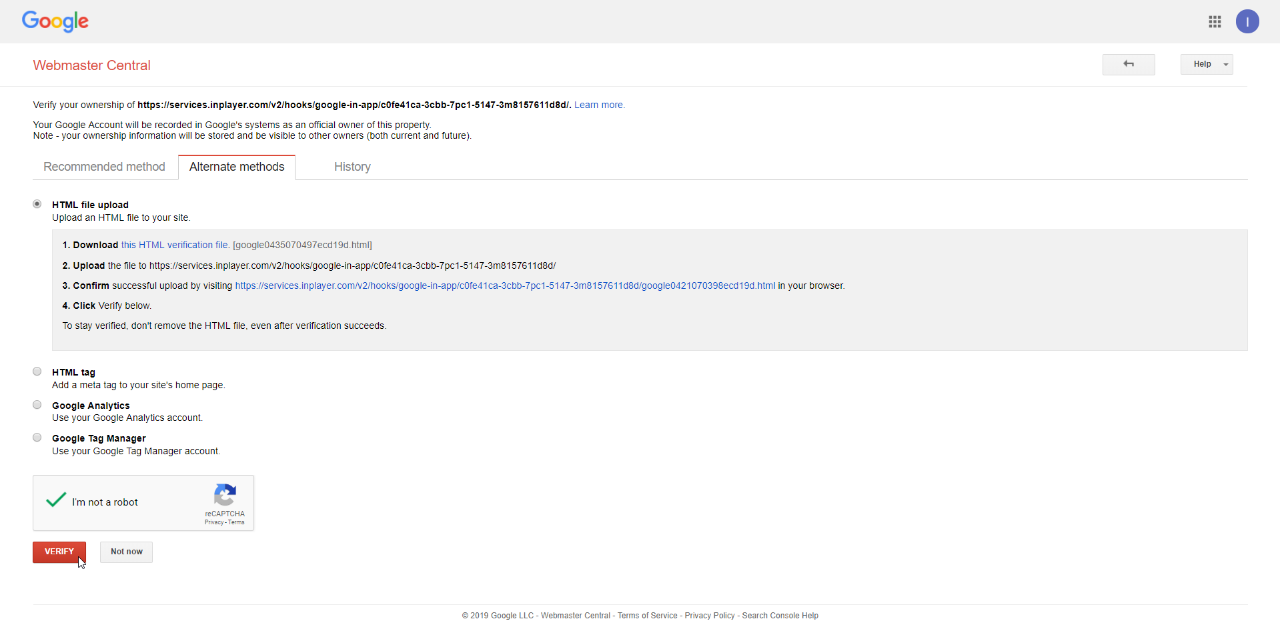
Task: Open the History tab
Action: (352, 167)
